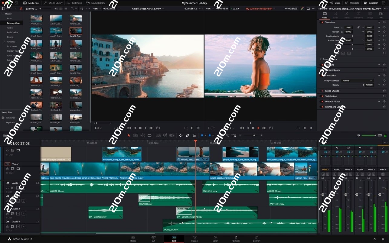Switch to the Deliver page
389x243 pixels.
tap(256, 239)
